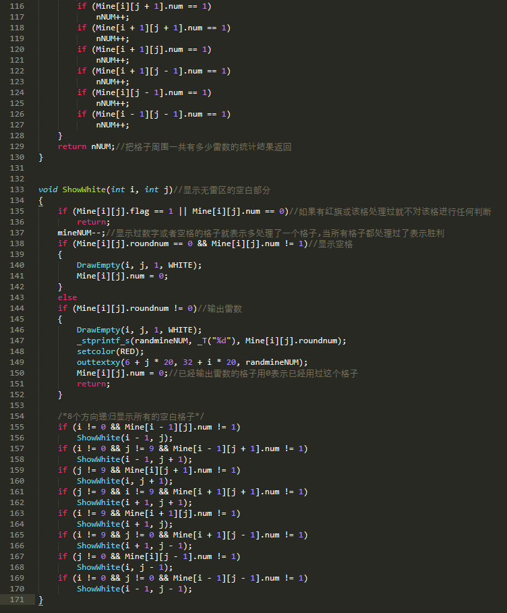Click the comment on line 129 after nNUM
This screenshot has width=507, height=613.
click(204, 147)
